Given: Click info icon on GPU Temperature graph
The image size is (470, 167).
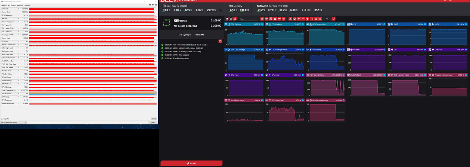Looking at the screenshot, I should pos(344,24).
